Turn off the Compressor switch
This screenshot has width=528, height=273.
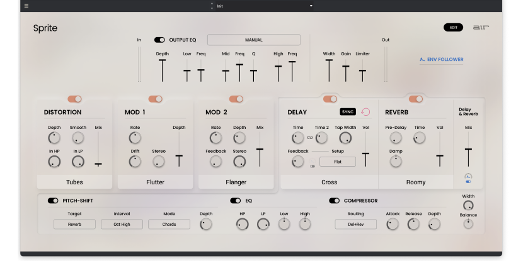[x=335, y=201]
